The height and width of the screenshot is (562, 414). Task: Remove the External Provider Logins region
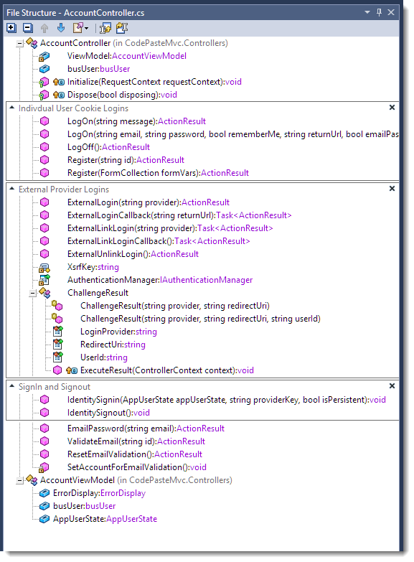coord(392,189)
